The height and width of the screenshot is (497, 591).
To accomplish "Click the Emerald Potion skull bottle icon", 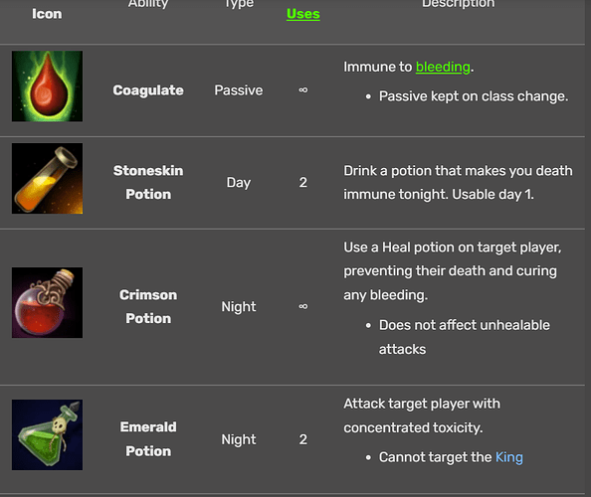I will point(47,435).
